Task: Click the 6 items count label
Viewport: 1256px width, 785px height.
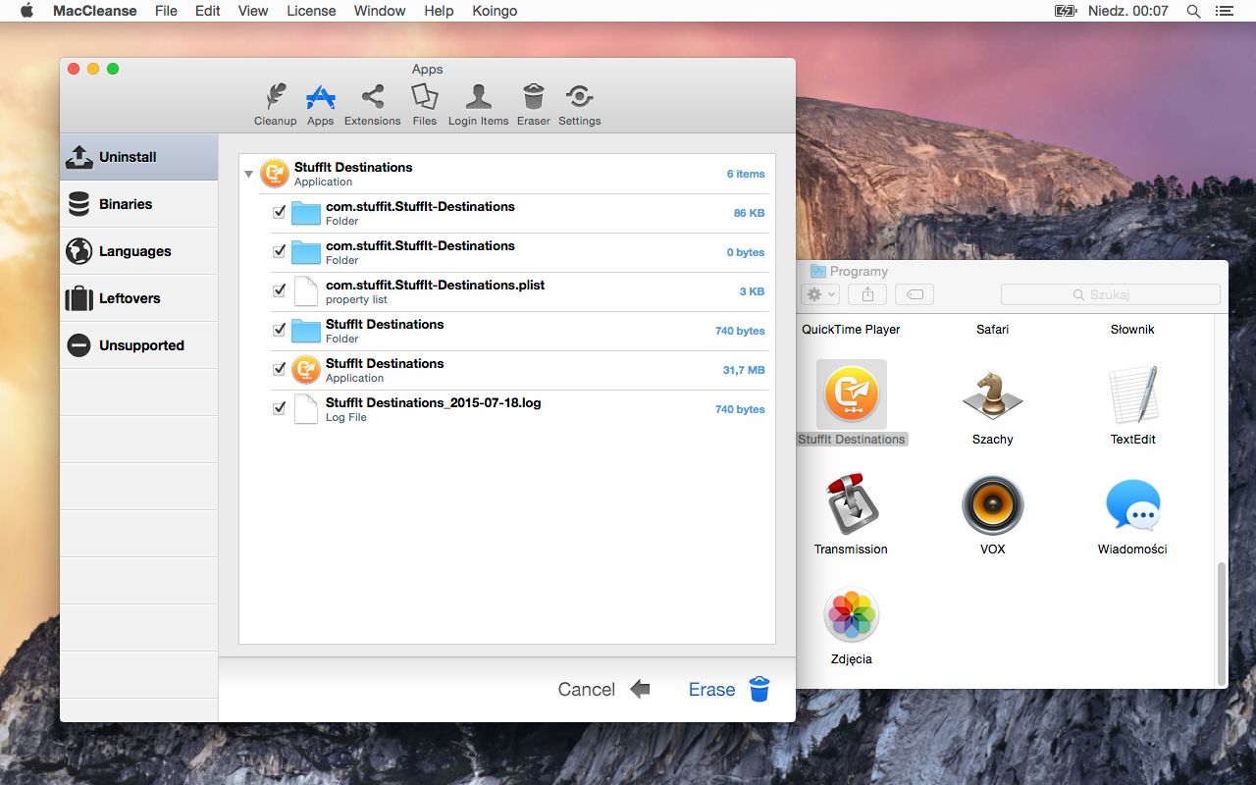Action: [746, 174]
